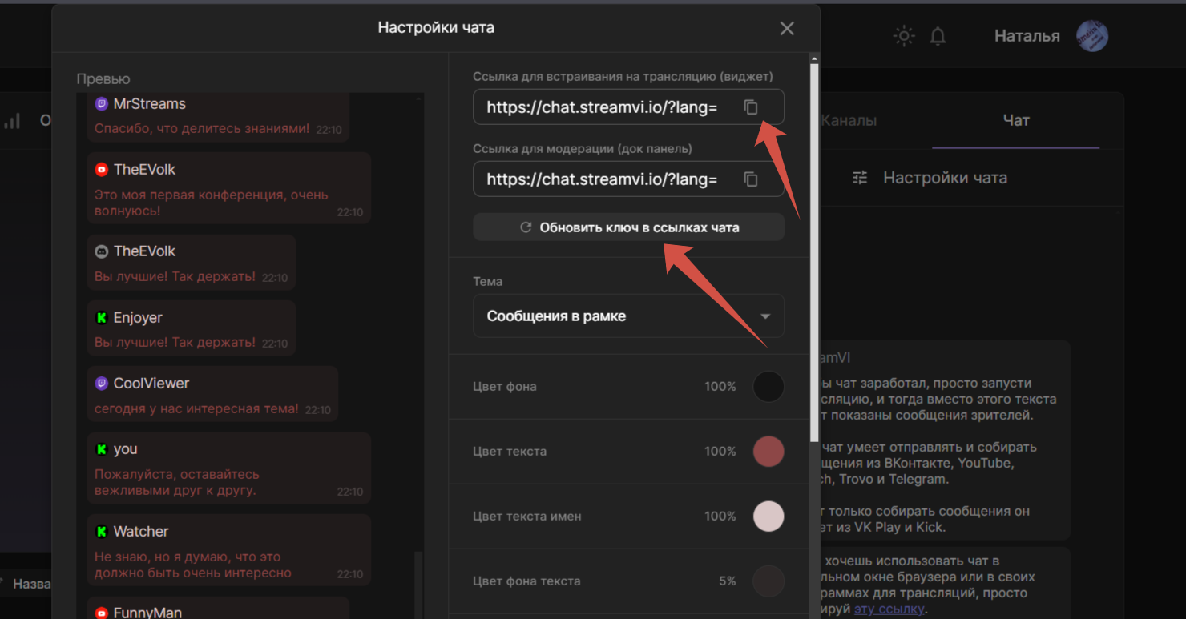Click FunnyMan username in preview
This screenshot has width=1186, height=619.
pos(147,613)
